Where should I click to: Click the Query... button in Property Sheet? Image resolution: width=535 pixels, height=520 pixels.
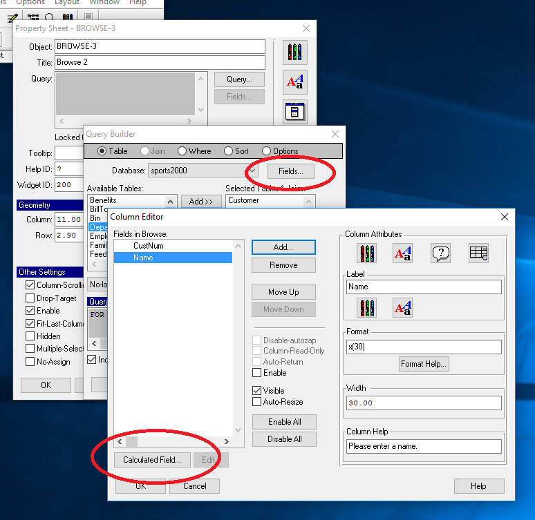(239, 79)
